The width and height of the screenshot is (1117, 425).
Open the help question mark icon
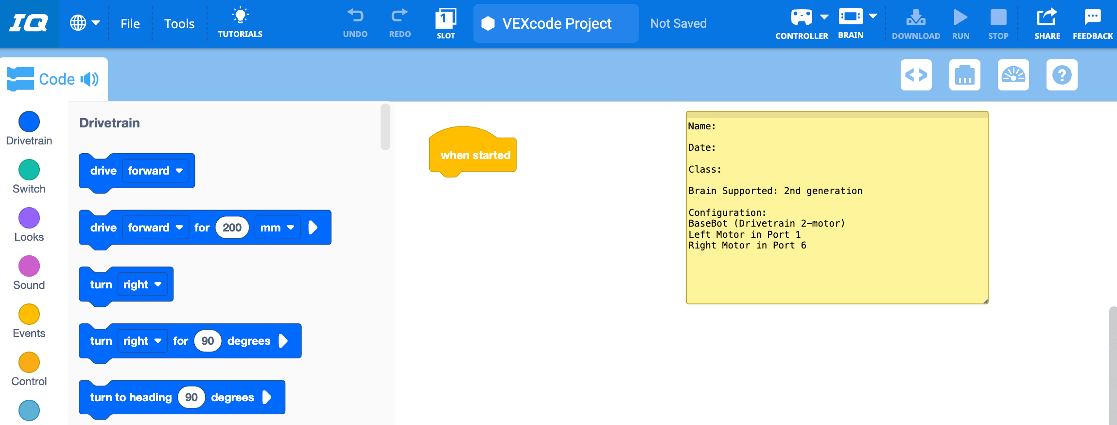tap(1062, 75)
